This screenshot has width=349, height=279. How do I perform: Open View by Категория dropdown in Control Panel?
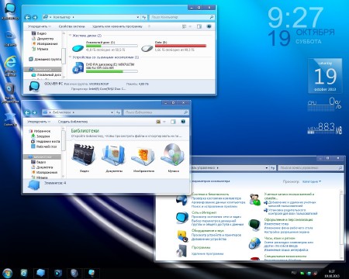[x=312, y=181]
